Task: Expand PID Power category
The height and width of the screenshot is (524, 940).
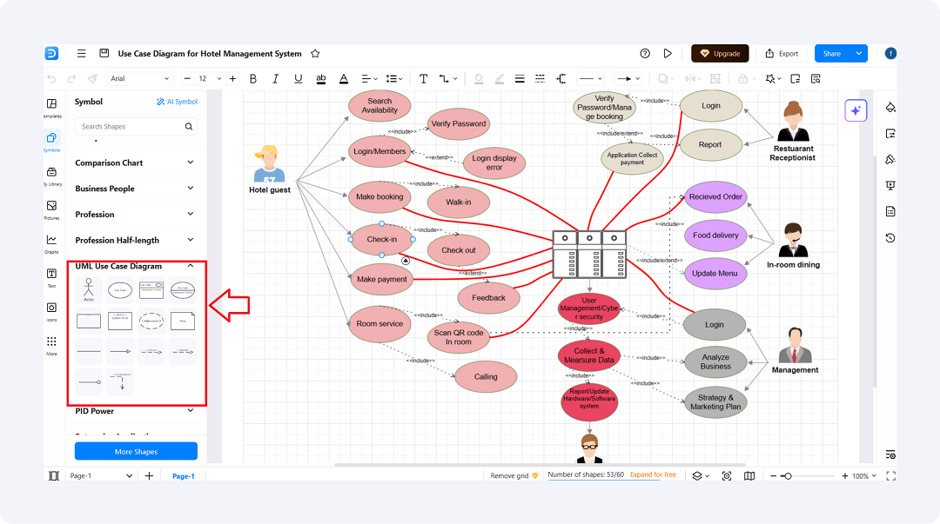Action: pos(134,411)
